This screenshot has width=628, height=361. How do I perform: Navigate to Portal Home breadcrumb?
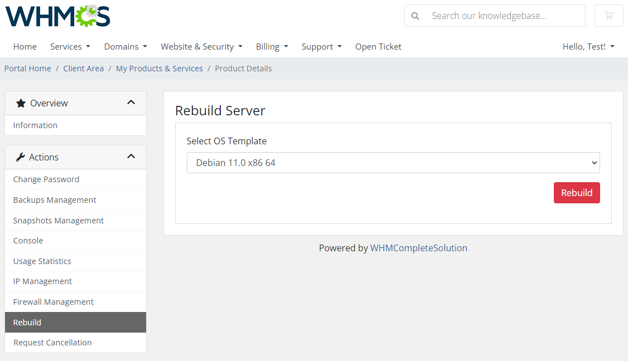coord(27,68)
